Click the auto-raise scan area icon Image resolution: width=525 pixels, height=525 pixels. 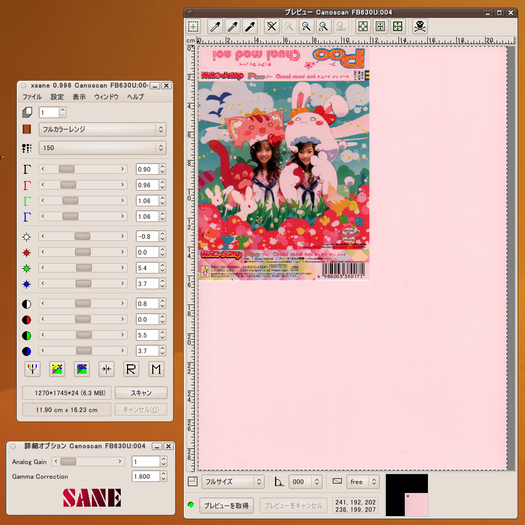380,26
